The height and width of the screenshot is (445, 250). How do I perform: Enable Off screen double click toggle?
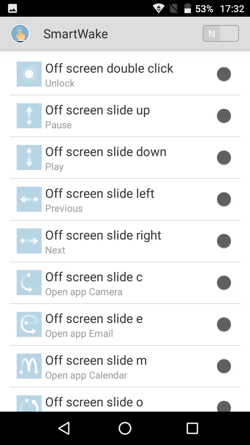[x=224, y=74]
